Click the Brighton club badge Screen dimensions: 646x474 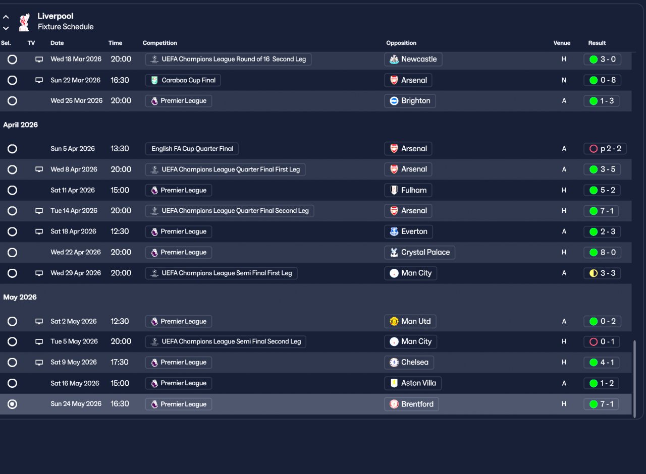[x=394, y=101]
